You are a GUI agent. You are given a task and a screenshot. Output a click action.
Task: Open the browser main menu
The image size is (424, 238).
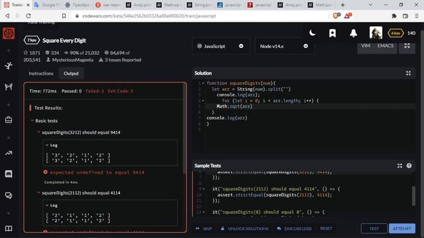(x=417, y=16)
